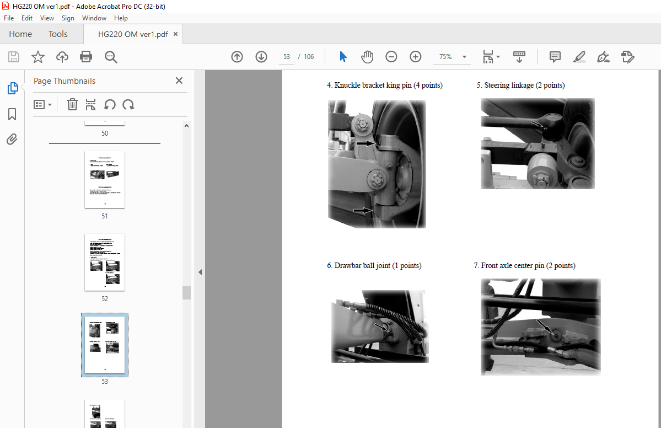Select page 53 thumbnail
The image size is (661, 428).
click(105, 345)
